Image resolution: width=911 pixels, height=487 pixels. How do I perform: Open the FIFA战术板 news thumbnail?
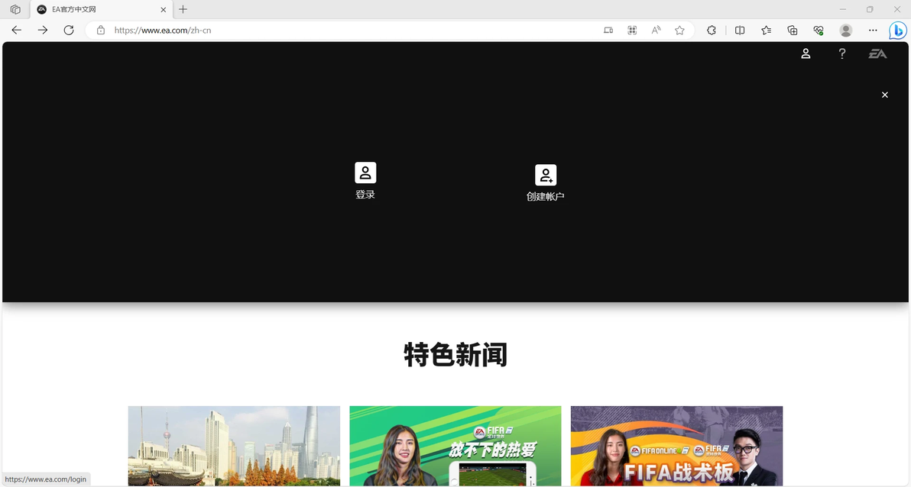click(677, 446)
